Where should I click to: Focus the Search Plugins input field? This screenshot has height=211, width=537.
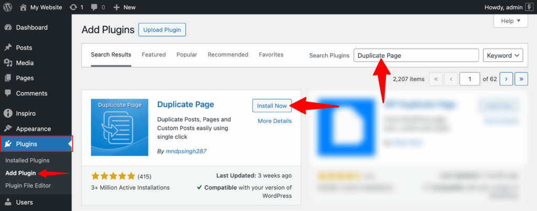click(416, 55)
